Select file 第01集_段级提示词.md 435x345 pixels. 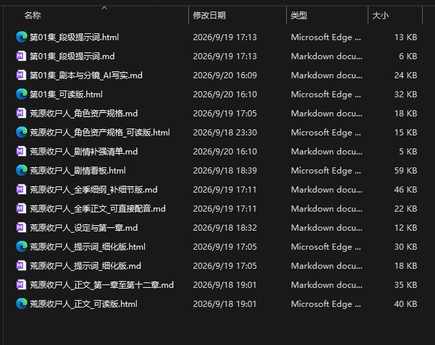coord(72,56)
